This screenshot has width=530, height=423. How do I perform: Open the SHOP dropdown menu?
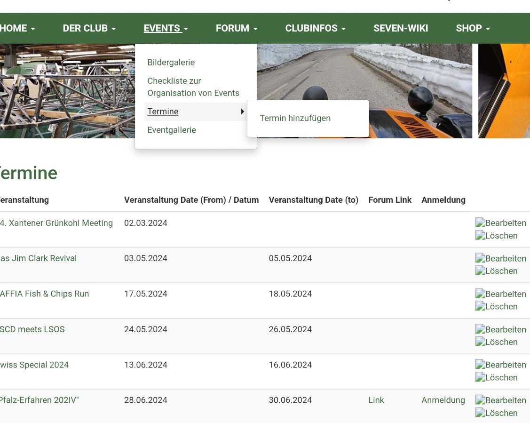pos(473,28)
